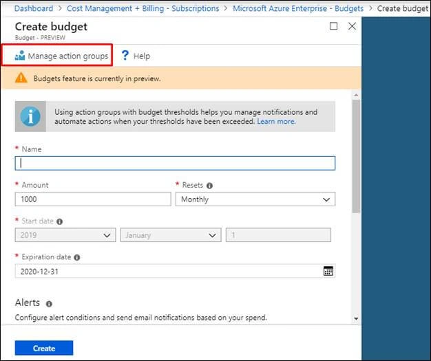Show info tooltip next to Expiration date
The image size is (431, 361).
click(x=77, y=257)
